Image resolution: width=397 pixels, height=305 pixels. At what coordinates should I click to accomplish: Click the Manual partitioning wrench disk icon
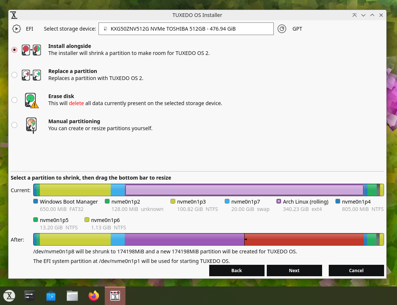click(31, 125)
